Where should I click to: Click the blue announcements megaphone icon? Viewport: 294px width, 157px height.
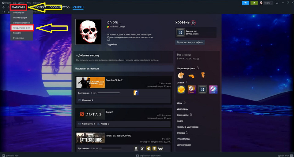coord(245,3)
